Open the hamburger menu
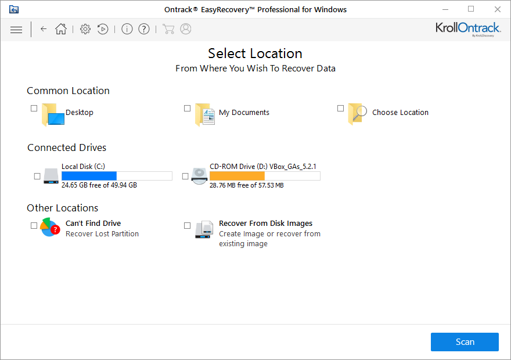The width and height of the screenshot is (511, 360). [x=16, y=29]
